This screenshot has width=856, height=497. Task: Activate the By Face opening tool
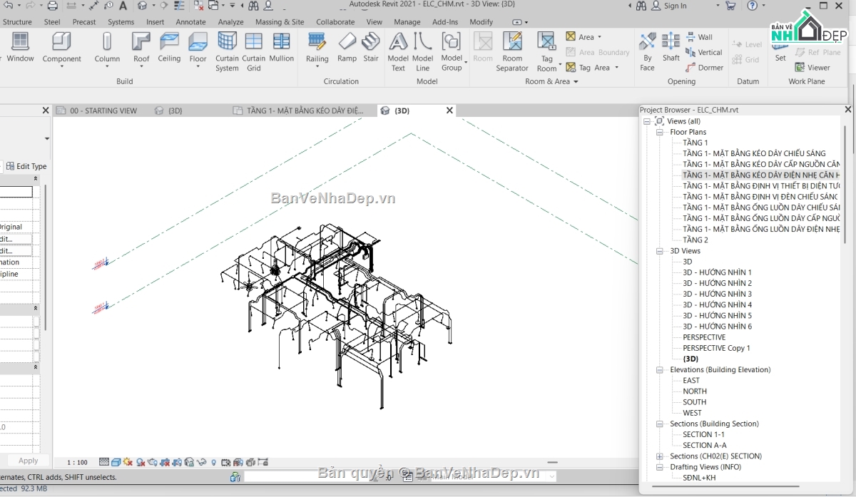click(647, 51)
